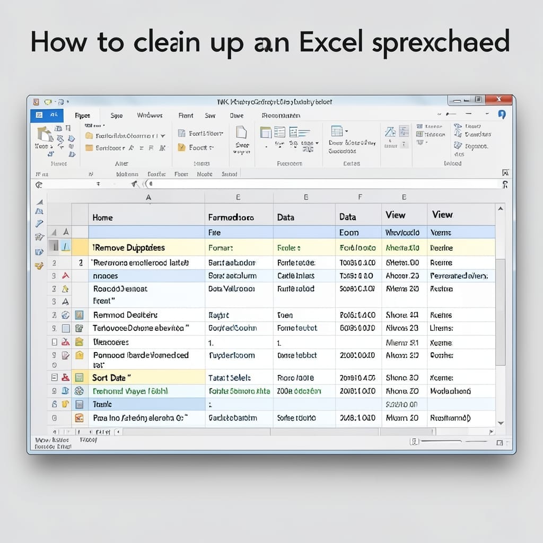Click the vertical scrollbar thumb
543x543 pixels.
(501, 311)
